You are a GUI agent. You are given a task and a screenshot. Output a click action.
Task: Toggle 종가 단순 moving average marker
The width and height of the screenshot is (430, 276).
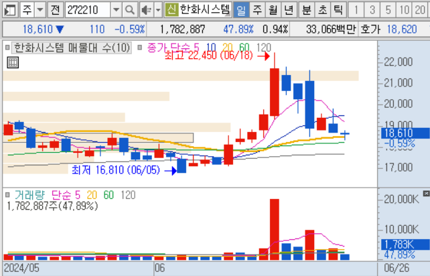tap(139, 48)
